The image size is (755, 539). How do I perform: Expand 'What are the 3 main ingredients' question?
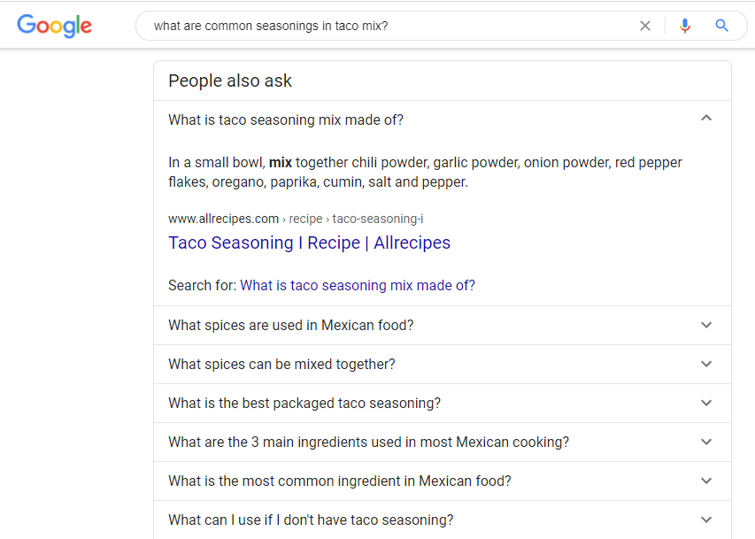(368, 442)
